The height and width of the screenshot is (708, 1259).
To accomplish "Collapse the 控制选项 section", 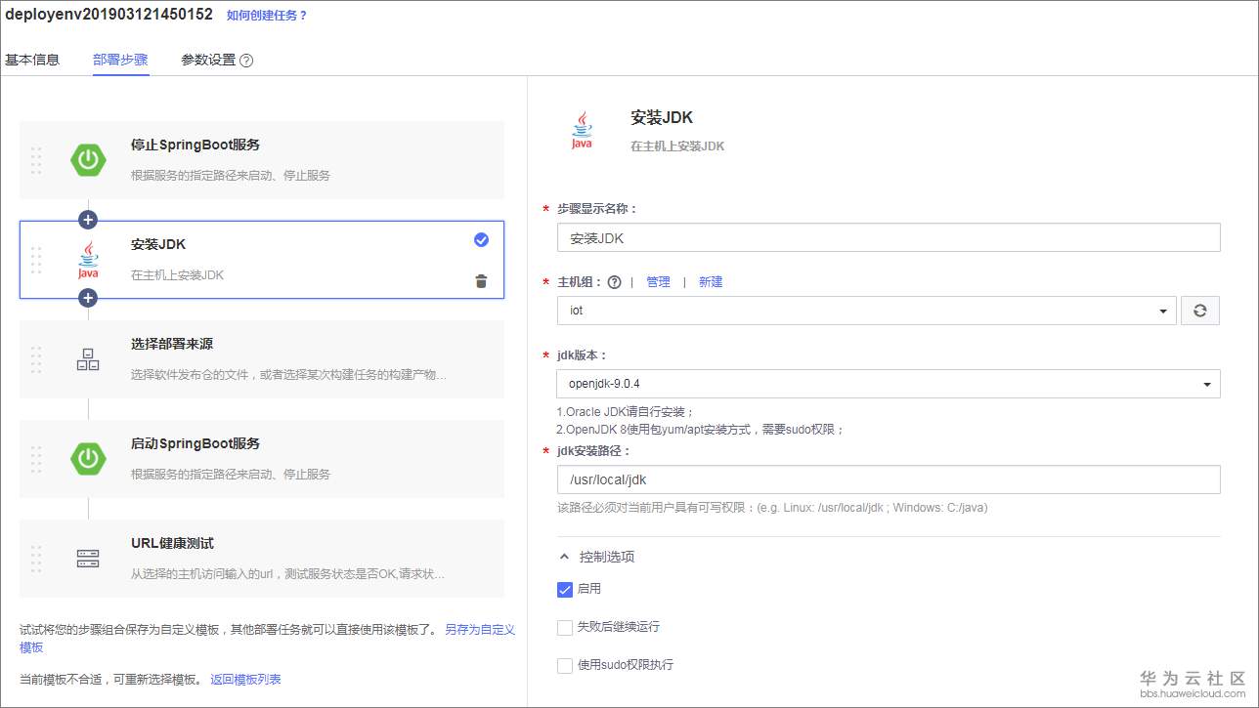I will [564, 556].
